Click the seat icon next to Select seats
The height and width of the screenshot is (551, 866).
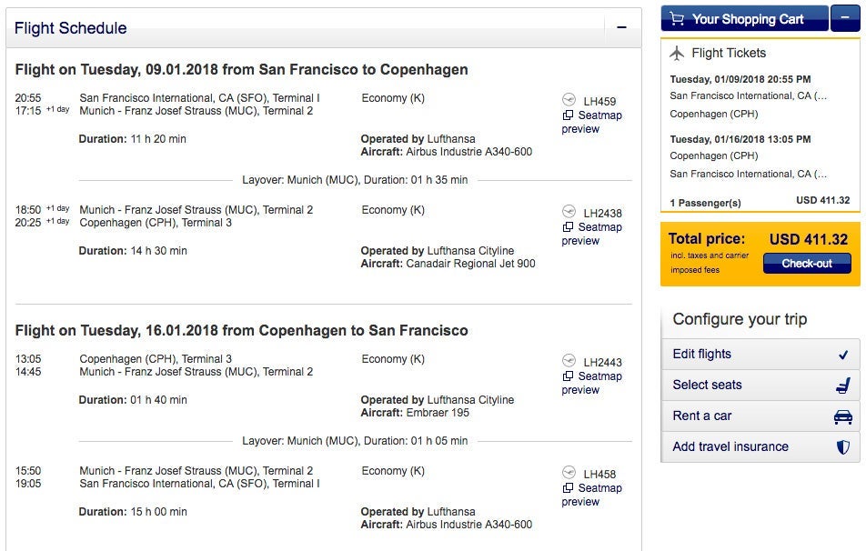(x=842, y=386)
